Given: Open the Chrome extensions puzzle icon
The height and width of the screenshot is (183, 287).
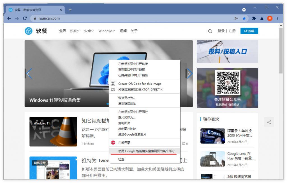Looking at the screenshot, I should click(254, 18).
